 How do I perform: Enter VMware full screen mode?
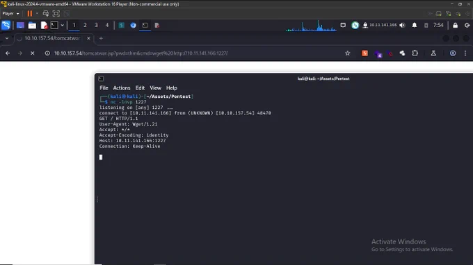click(56, 14)
